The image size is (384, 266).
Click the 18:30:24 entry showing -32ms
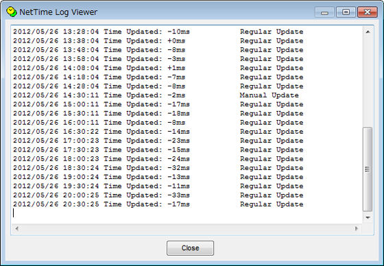click(x=158, y=168)
